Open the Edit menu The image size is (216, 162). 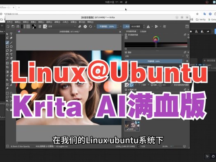pyautogui.click(x=18, y=22)
